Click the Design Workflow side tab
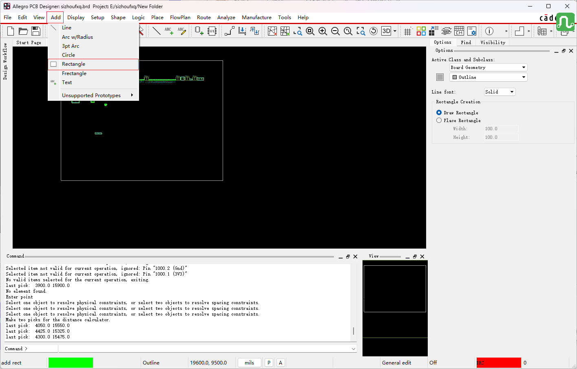This screenshot has height=369, width=577. coord(5,61)
